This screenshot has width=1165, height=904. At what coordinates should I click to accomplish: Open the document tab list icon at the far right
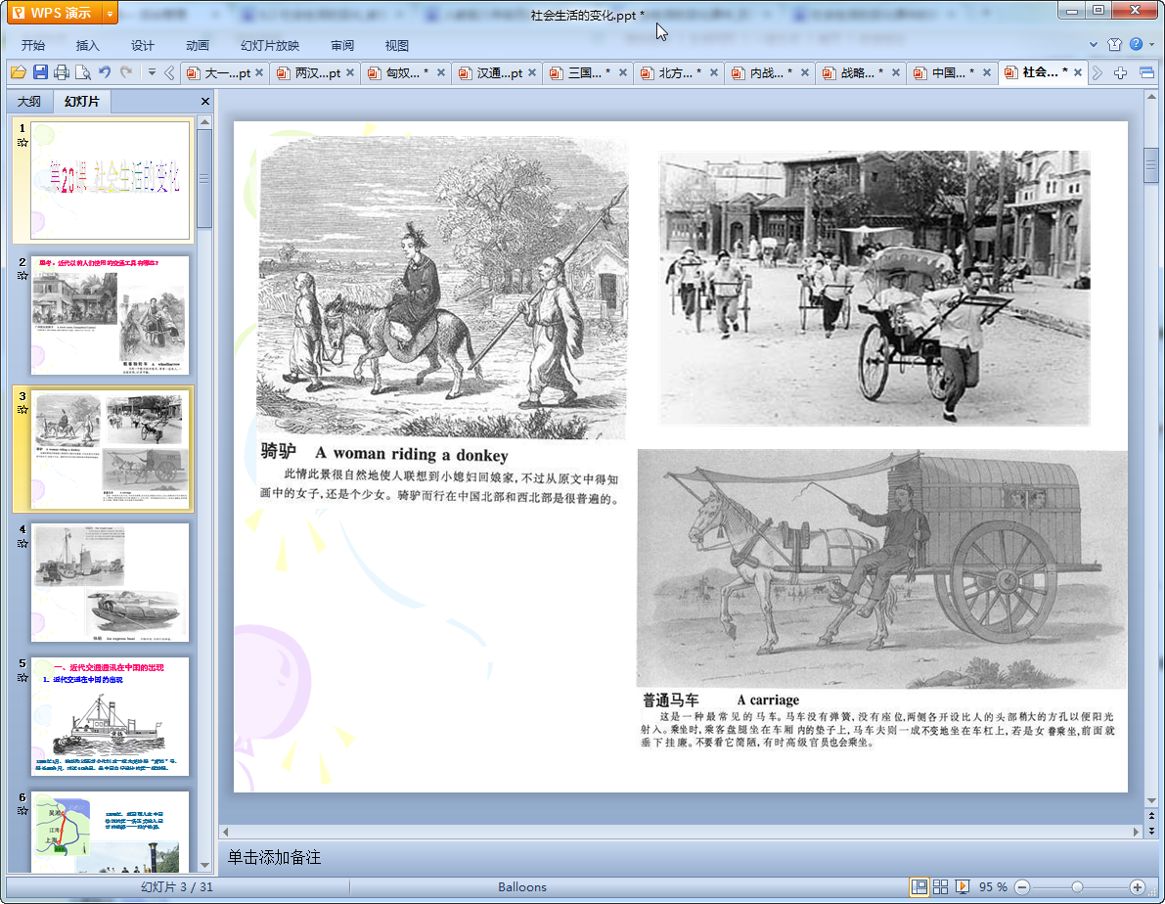click(1146, 72)
